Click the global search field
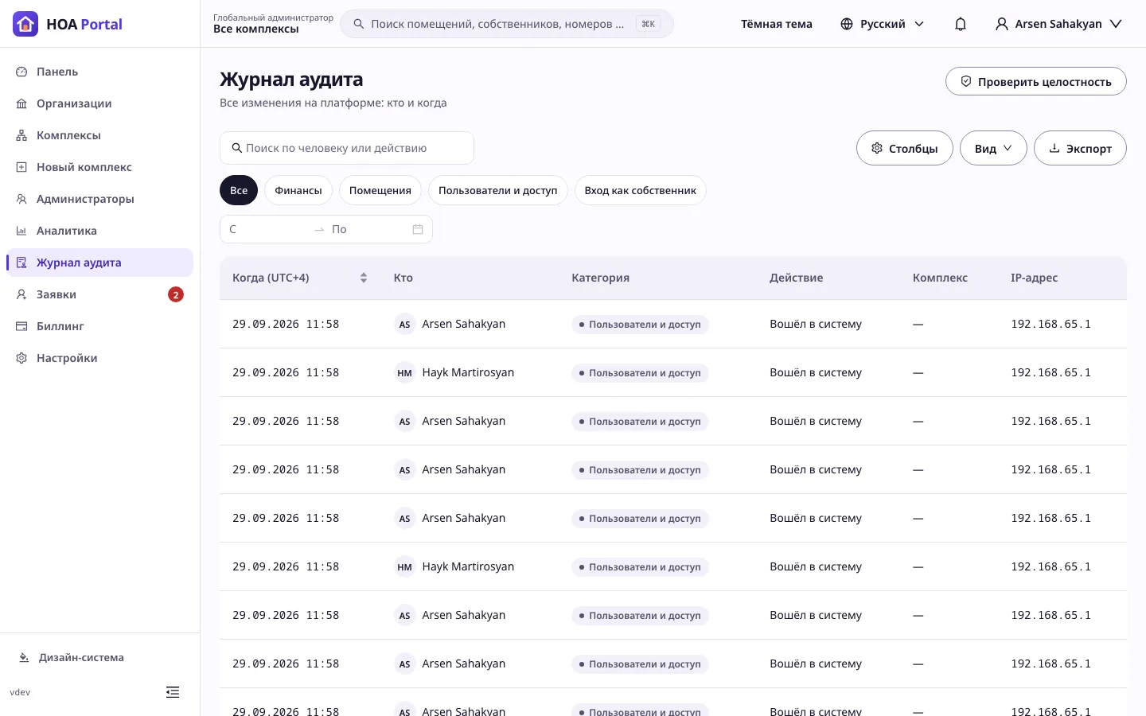Viewport: 1146px width, 716px height. pyautogui.click(x=507, y=24)
